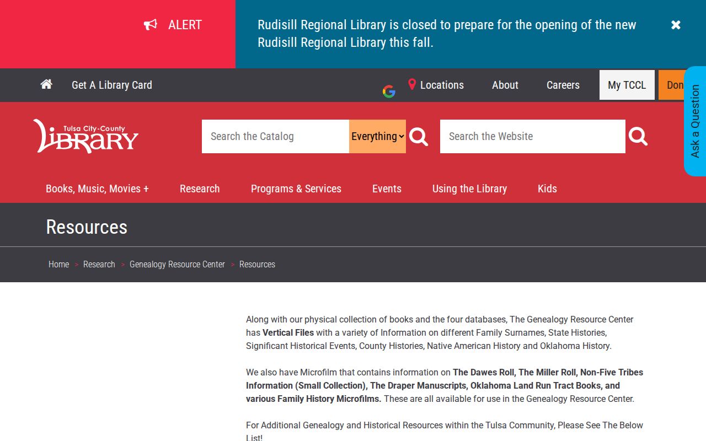The height and width of the screenshot is (441, 706).
Task: Click the Get A Library Card link
Action: click(112, 85)
